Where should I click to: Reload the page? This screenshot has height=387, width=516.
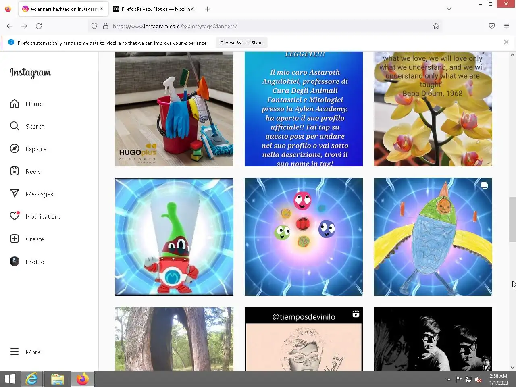(x=39, y=26)
